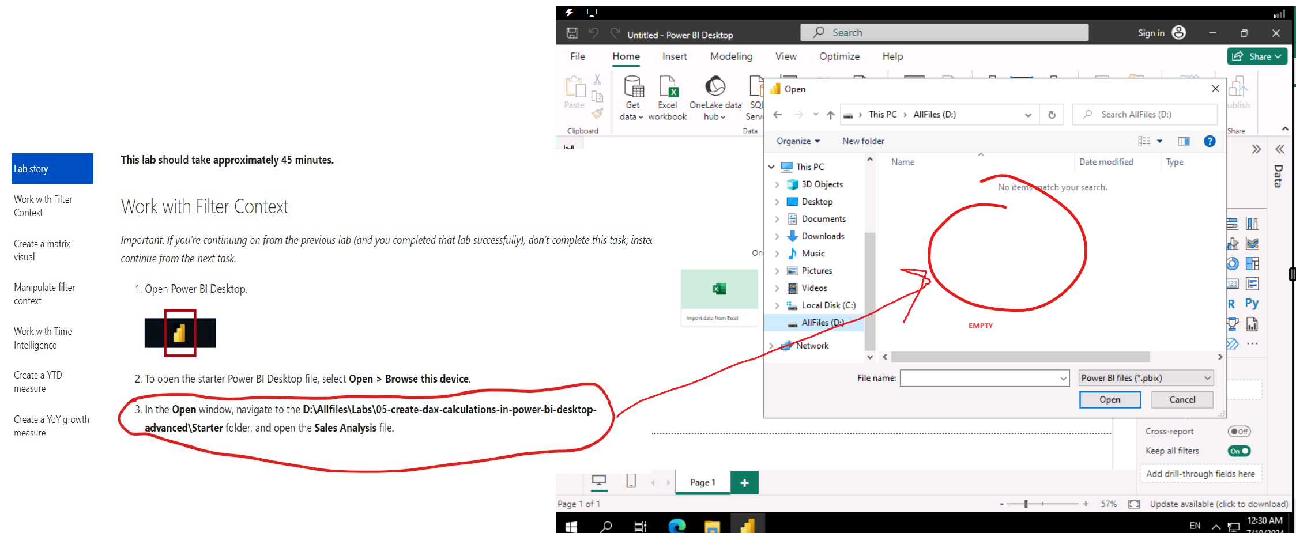
Task: Expand the 3D Objects tree node
Action: (777, 184)
